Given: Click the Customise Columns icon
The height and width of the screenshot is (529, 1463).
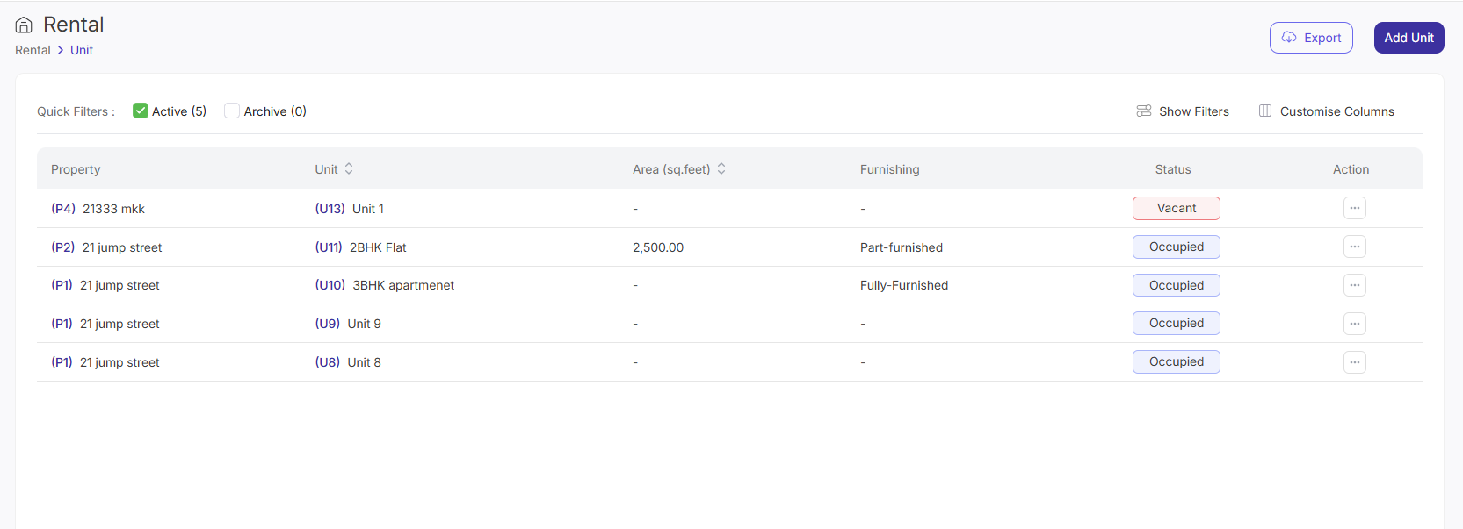Looking at the screenshot, I should (x=1264, y=111).
